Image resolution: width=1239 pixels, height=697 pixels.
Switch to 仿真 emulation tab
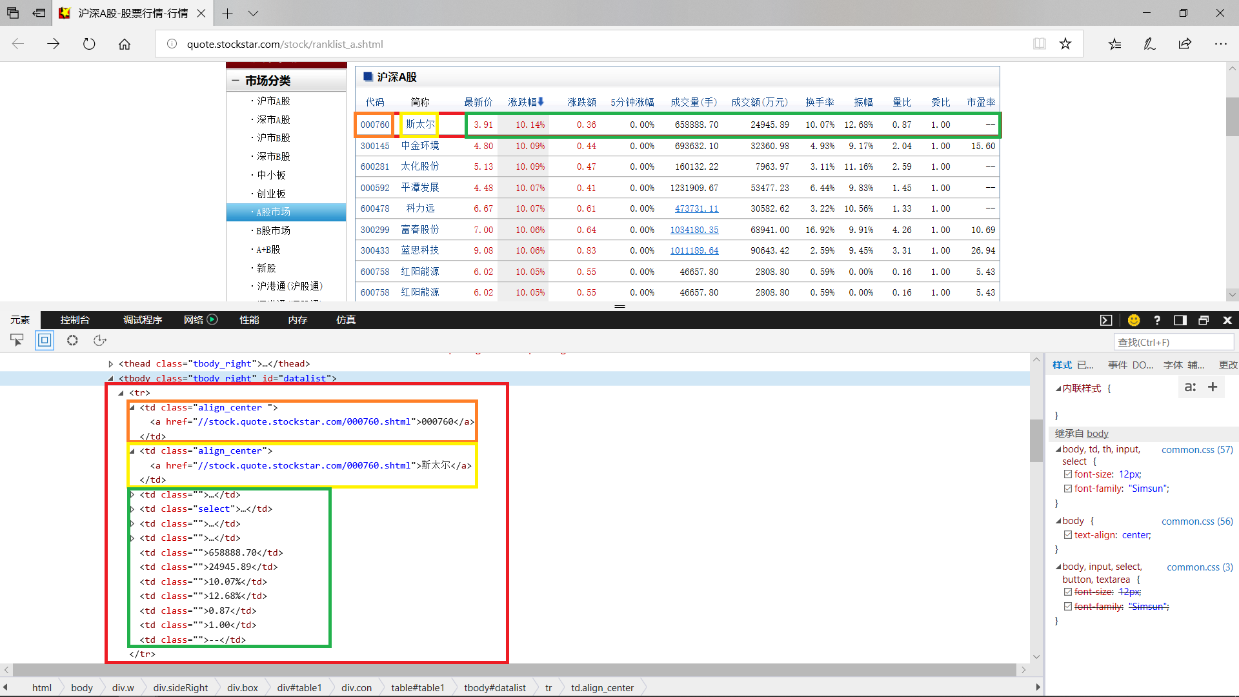(346, 319)
